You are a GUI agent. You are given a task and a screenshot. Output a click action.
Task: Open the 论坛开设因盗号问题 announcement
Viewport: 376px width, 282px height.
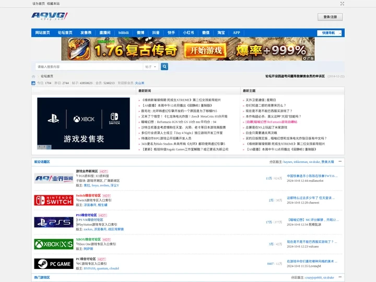click(x=295, y=76)
